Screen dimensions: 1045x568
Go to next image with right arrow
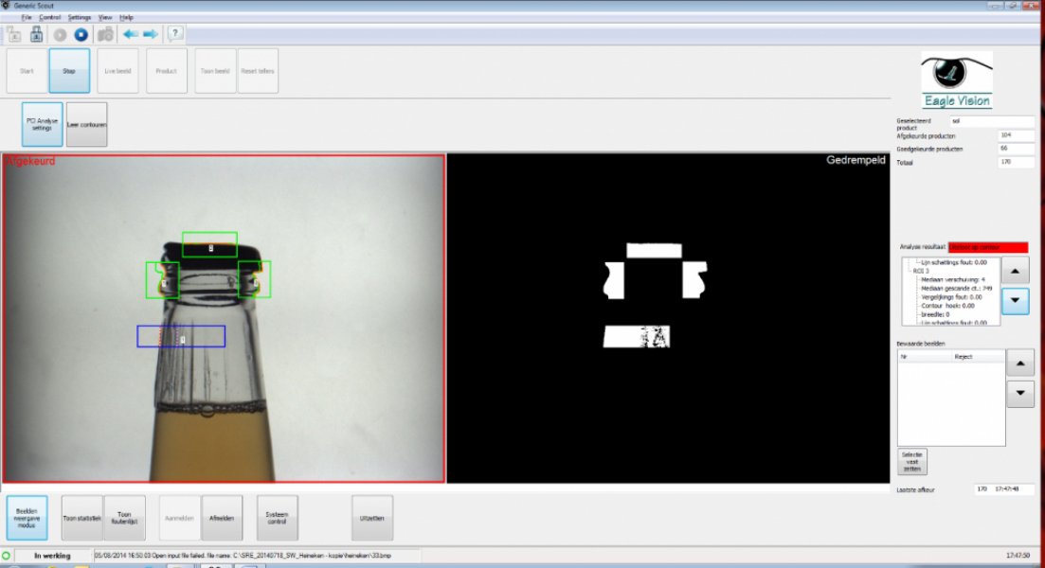coord(151,34)
